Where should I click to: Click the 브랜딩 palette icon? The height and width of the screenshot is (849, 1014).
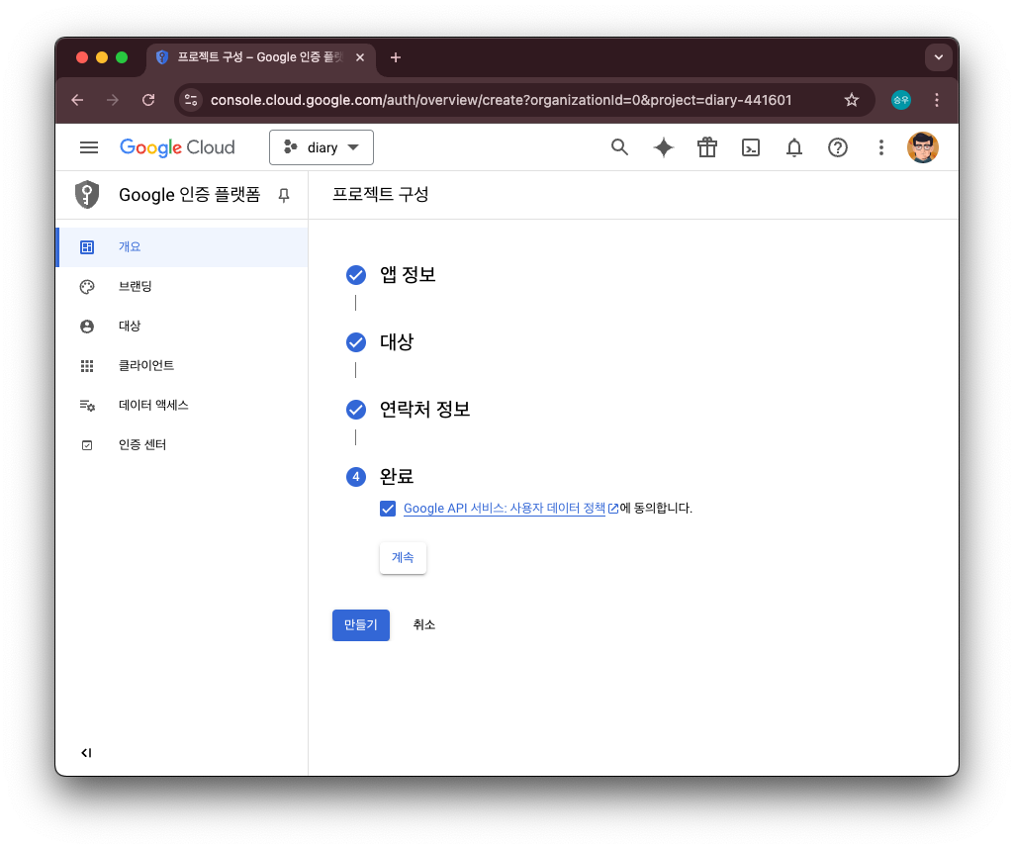87,287
